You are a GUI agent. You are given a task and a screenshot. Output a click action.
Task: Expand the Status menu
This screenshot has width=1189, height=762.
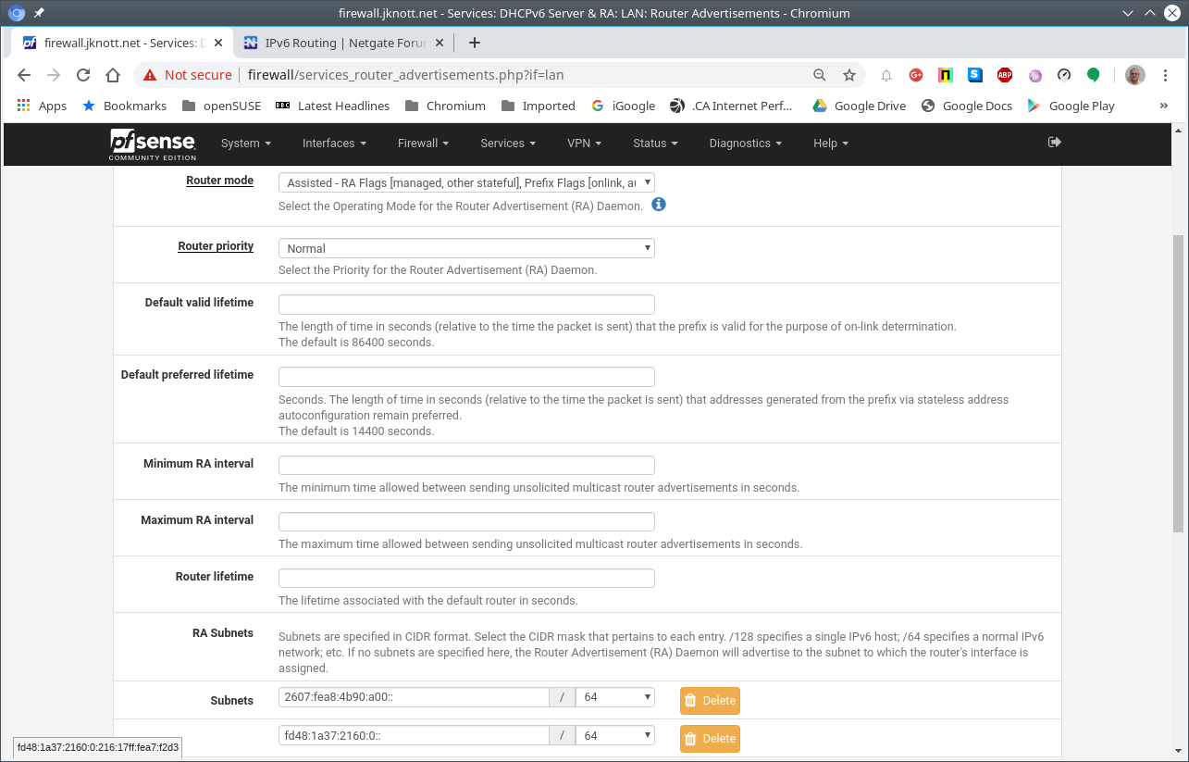(655, 143)
